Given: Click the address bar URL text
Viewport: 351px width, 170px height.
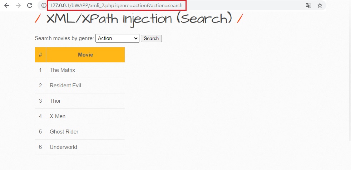Looking at the screenshot, I should 116,5.
